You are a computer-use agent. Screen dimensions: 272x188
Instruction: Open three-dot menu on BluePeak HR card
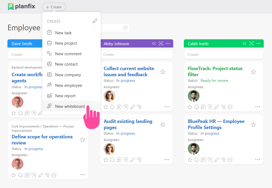[258, 160]
